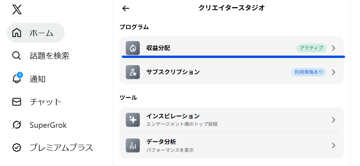Open notifications bell icon

[17, 79]
